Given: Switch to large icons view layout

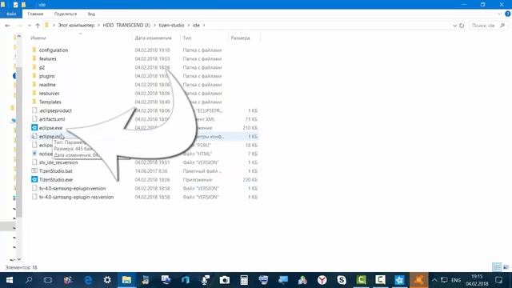Looking at the screenshot, I should pyautogui.click(x=506, y=267).
